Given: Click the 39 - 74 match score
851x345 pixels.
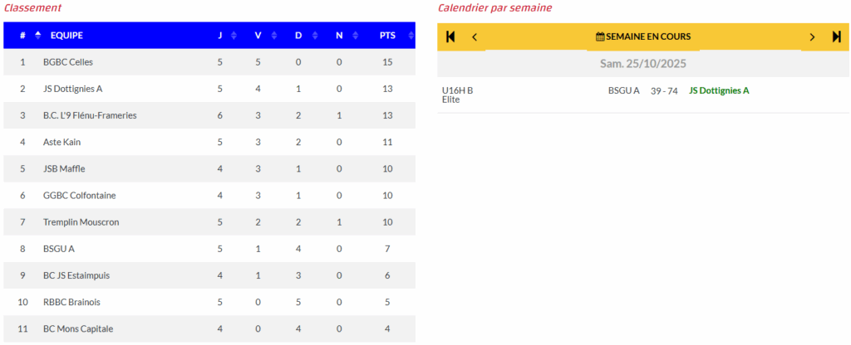Looking at the screenshot, I should point(663,90).
